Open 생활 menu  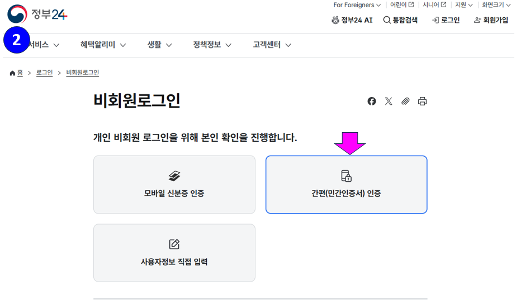pyautogui.click(x=159, y=45)
